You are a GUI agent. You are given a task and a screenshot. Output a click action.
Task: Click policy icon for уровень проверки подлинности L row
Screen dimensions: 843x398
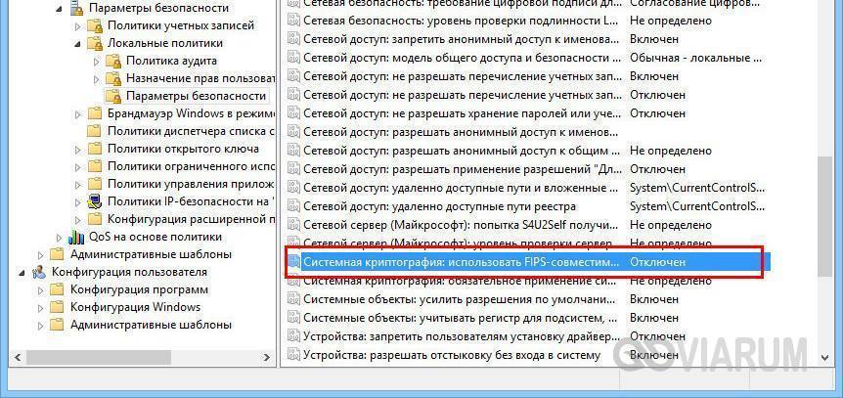293,21
